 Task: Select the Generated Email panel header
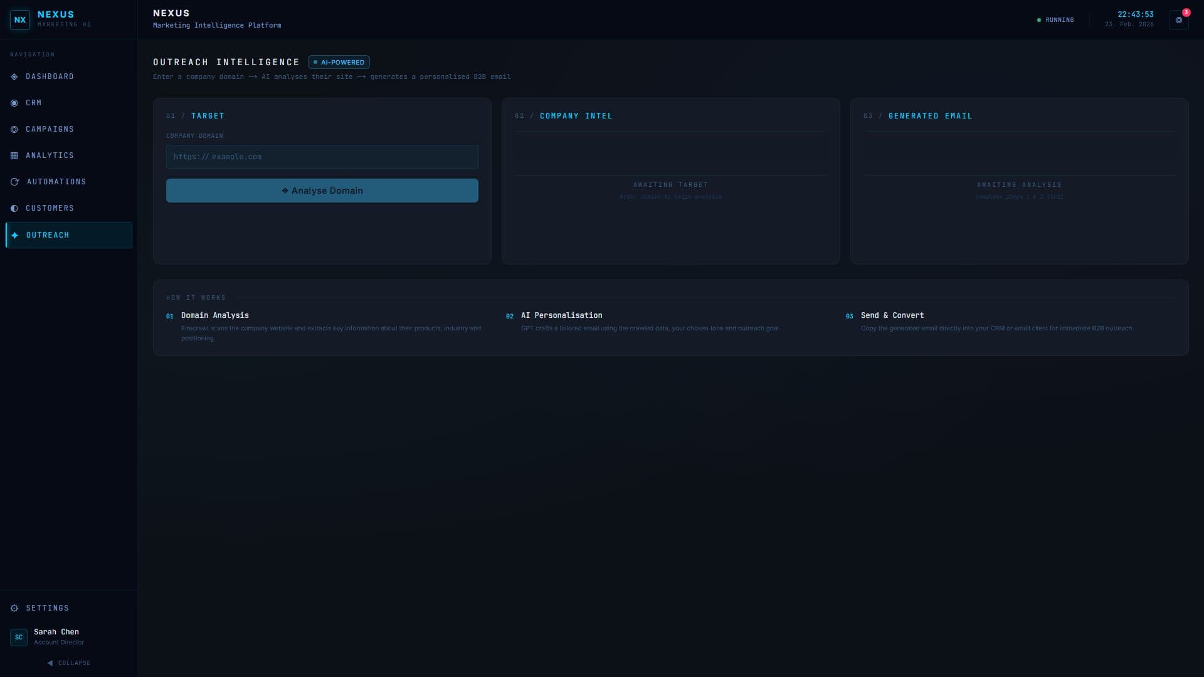(930, 116)
